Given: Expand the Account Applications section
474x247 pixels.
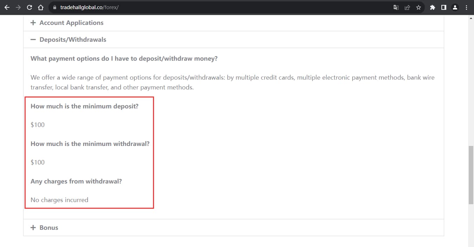Looking at the screenshot, I should pyautogui.click(x=233, y=23).
